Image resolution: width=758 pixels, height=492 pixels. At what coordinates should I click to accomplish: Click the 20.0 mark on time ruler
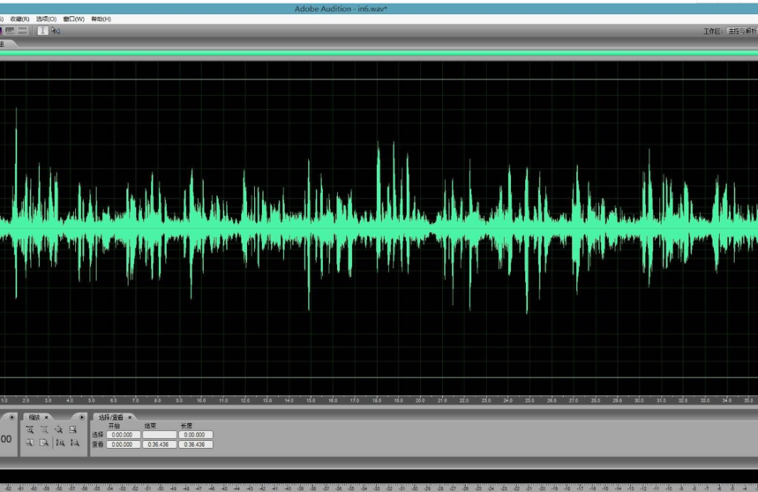(x=421, y=400)
